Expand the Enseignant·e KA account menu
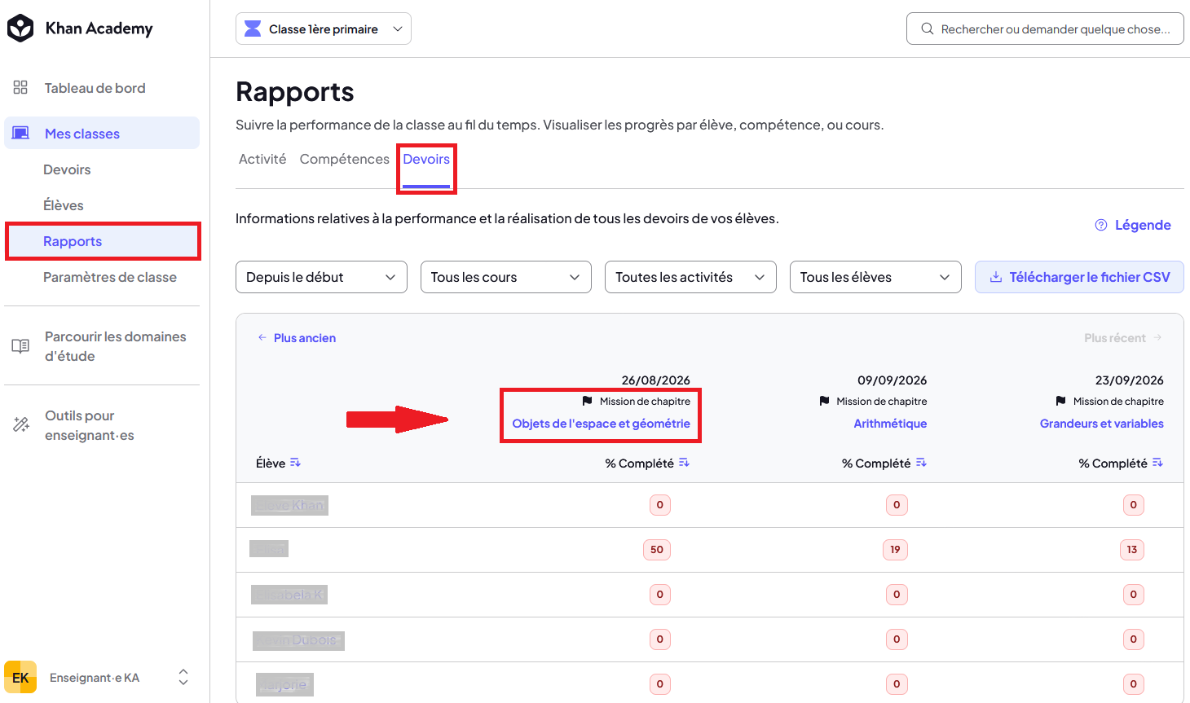The image size is (1190, 703). (x=183, y=677)
